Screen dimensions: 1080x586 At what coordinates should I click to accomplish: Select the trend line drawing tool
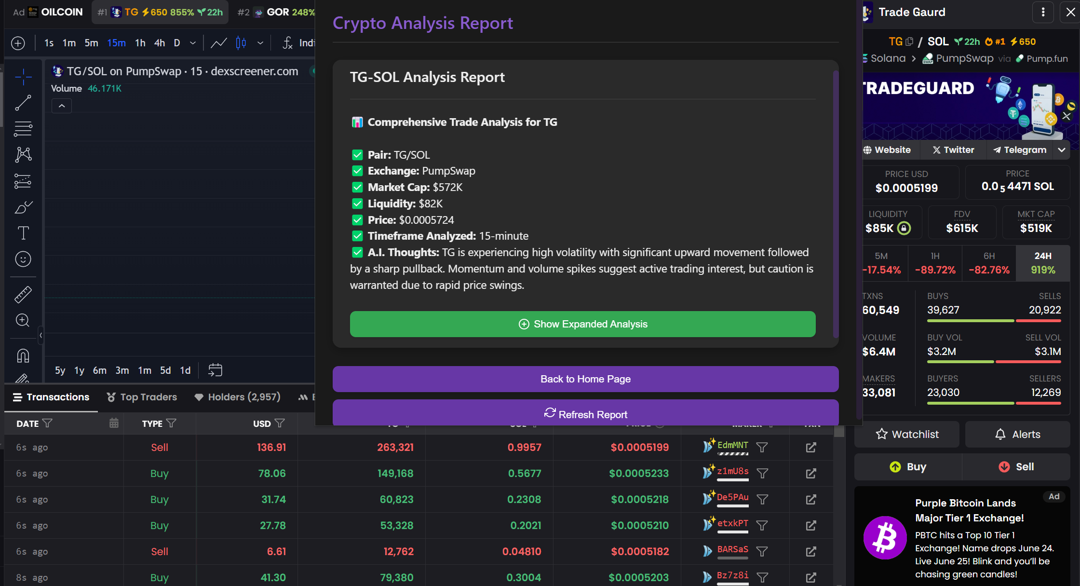tap(23, 103)
